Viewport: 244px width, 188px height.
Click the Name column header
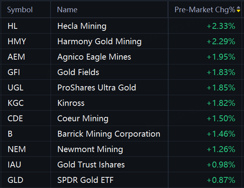point(67,10)
